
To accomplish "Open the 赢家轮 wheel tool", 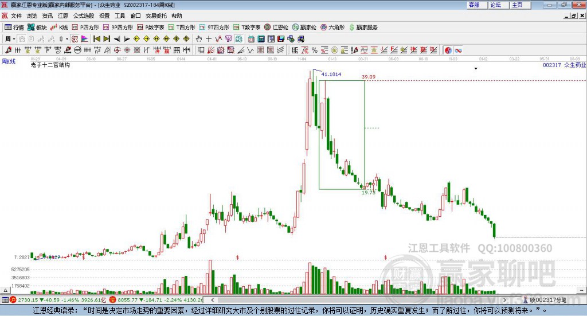I will pos(304,28).
